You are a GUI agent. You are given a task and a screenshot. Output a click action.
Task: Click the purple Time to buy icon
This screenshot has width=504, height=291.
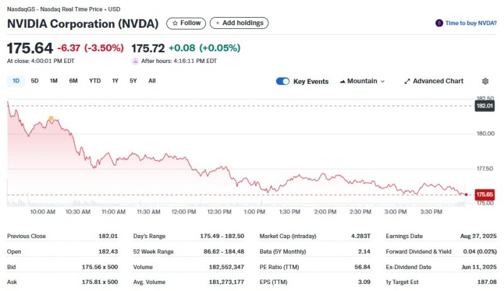pos(439,23)
